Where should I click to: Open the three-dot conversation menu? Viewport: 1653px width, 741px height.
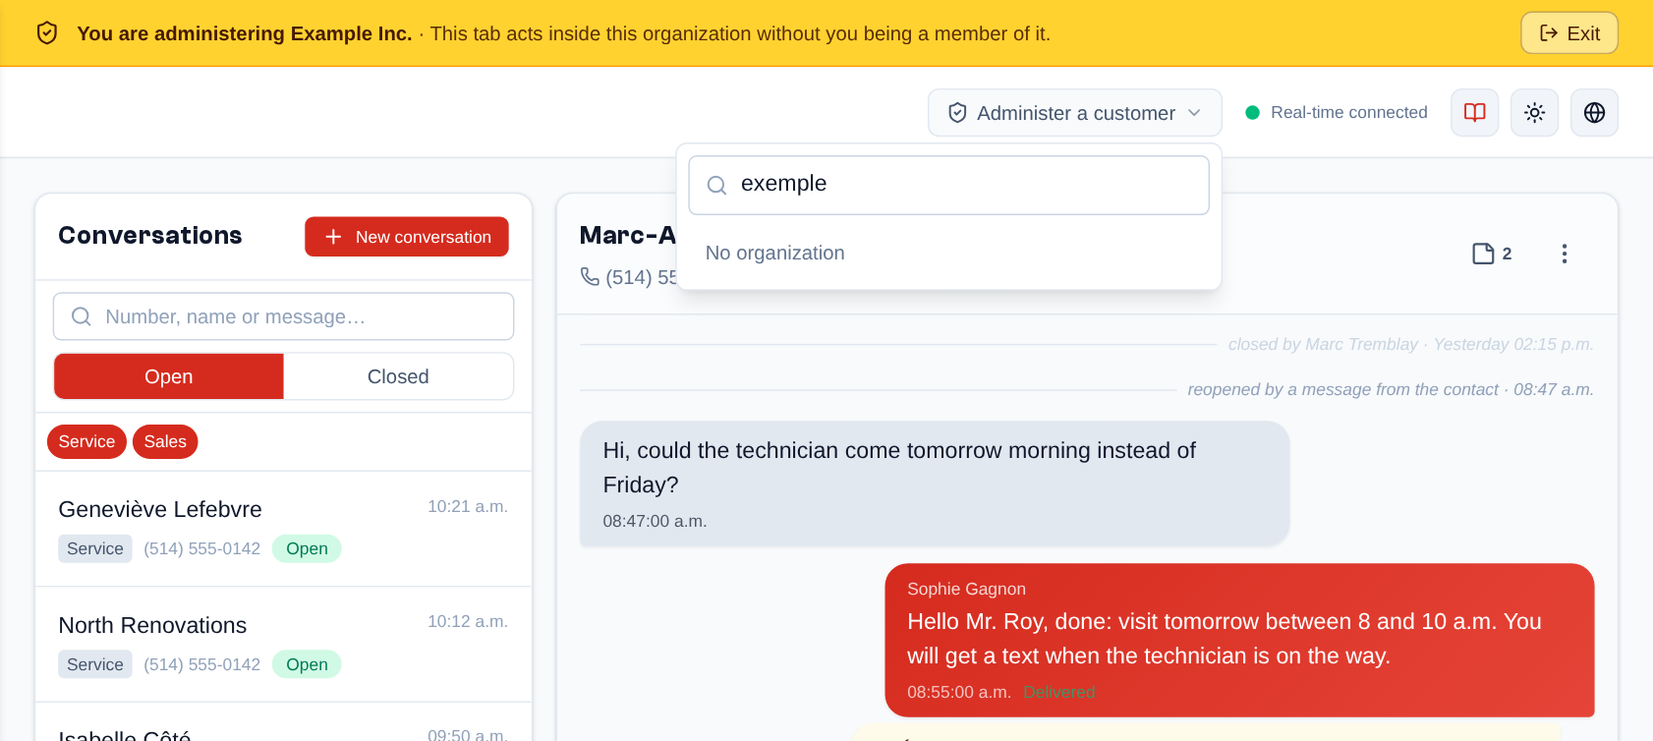1565,254
